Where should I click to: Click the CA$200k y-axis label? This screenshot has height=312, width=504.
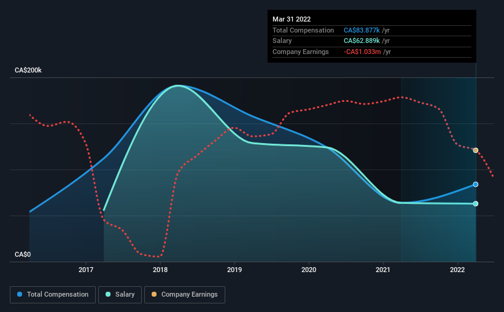coord(28,70)
